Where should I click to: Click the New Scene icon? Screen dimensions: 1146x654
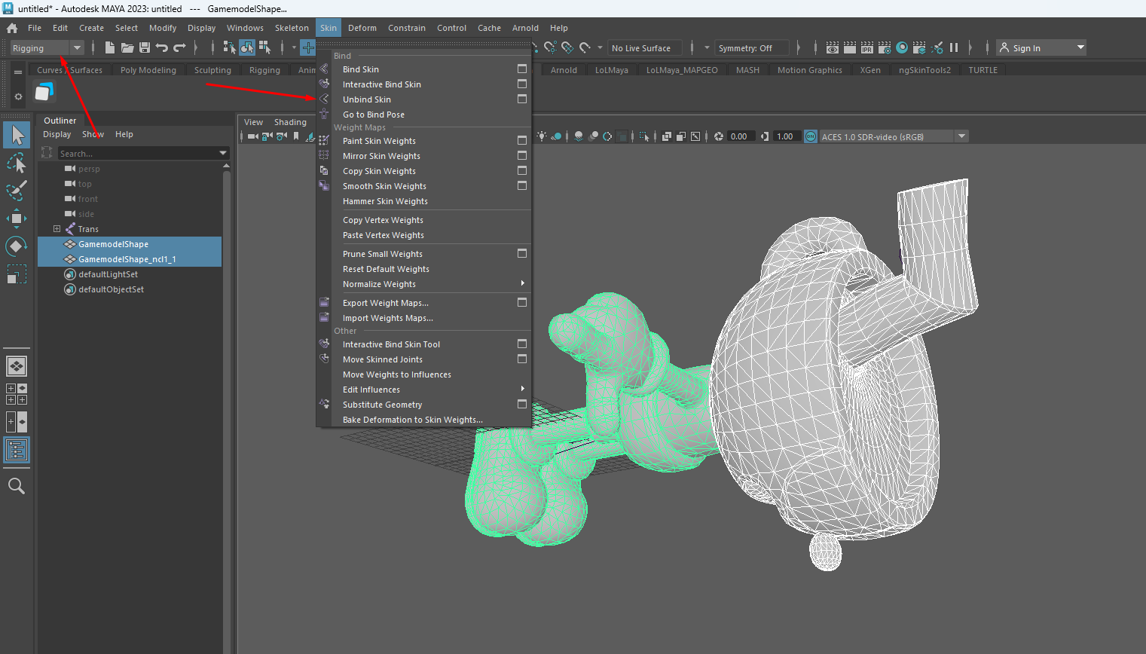(x=110, y=47)
